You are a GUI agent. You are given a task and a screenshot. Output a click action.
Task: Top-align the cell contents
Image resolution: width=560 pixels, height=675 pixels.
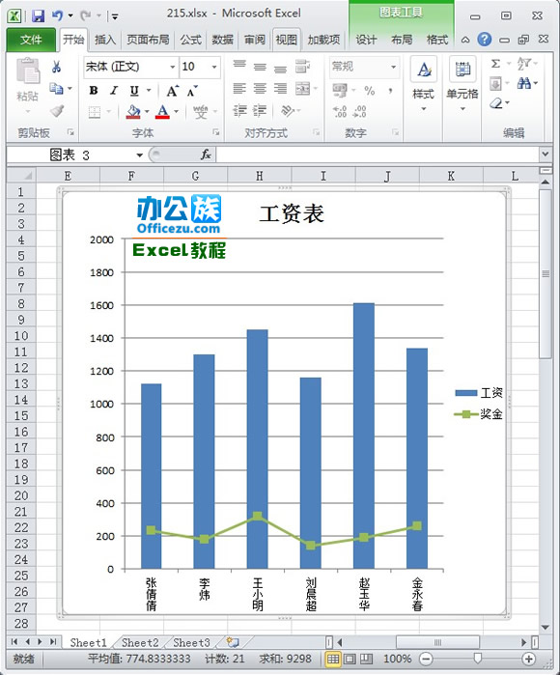(x=239, y=66)
